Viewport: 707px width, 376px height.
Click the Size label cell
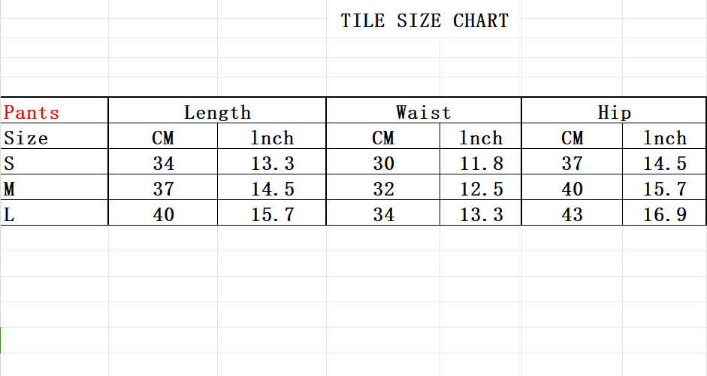[55, 136]
